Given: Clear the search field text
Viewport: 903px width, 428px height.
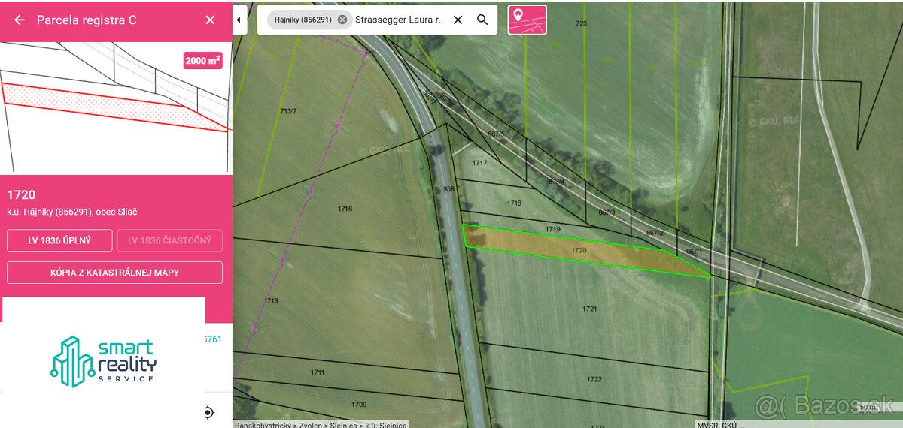Looking at the screenshot, I should pos(458,20).
